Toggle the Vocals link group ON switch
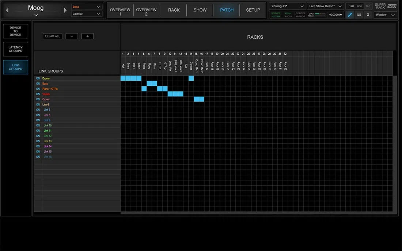402x251 pixels. coord(38,94)
